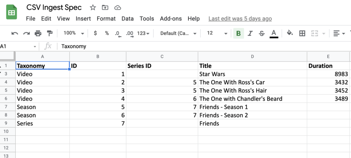Image resolution: width=351 pixels, height=158 pixels.
Task: Toggle strikethrough formatting button
Action: point(262,33)
